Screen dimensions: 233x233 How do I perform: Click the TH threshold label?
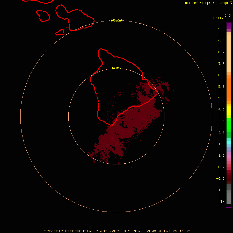[x=222, y=202]
